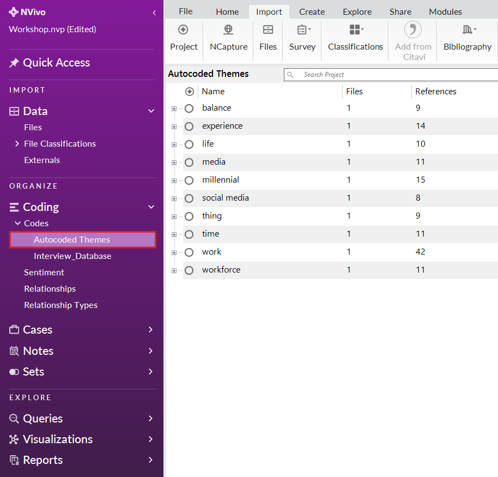Sort by the Name column header
Screen dimensions: 498x477
[213, 92]
